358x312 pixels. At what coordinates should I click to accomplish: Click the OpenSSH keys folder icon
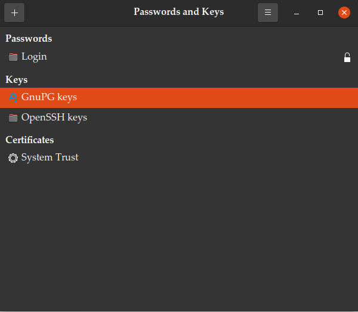tap(13, 118)
